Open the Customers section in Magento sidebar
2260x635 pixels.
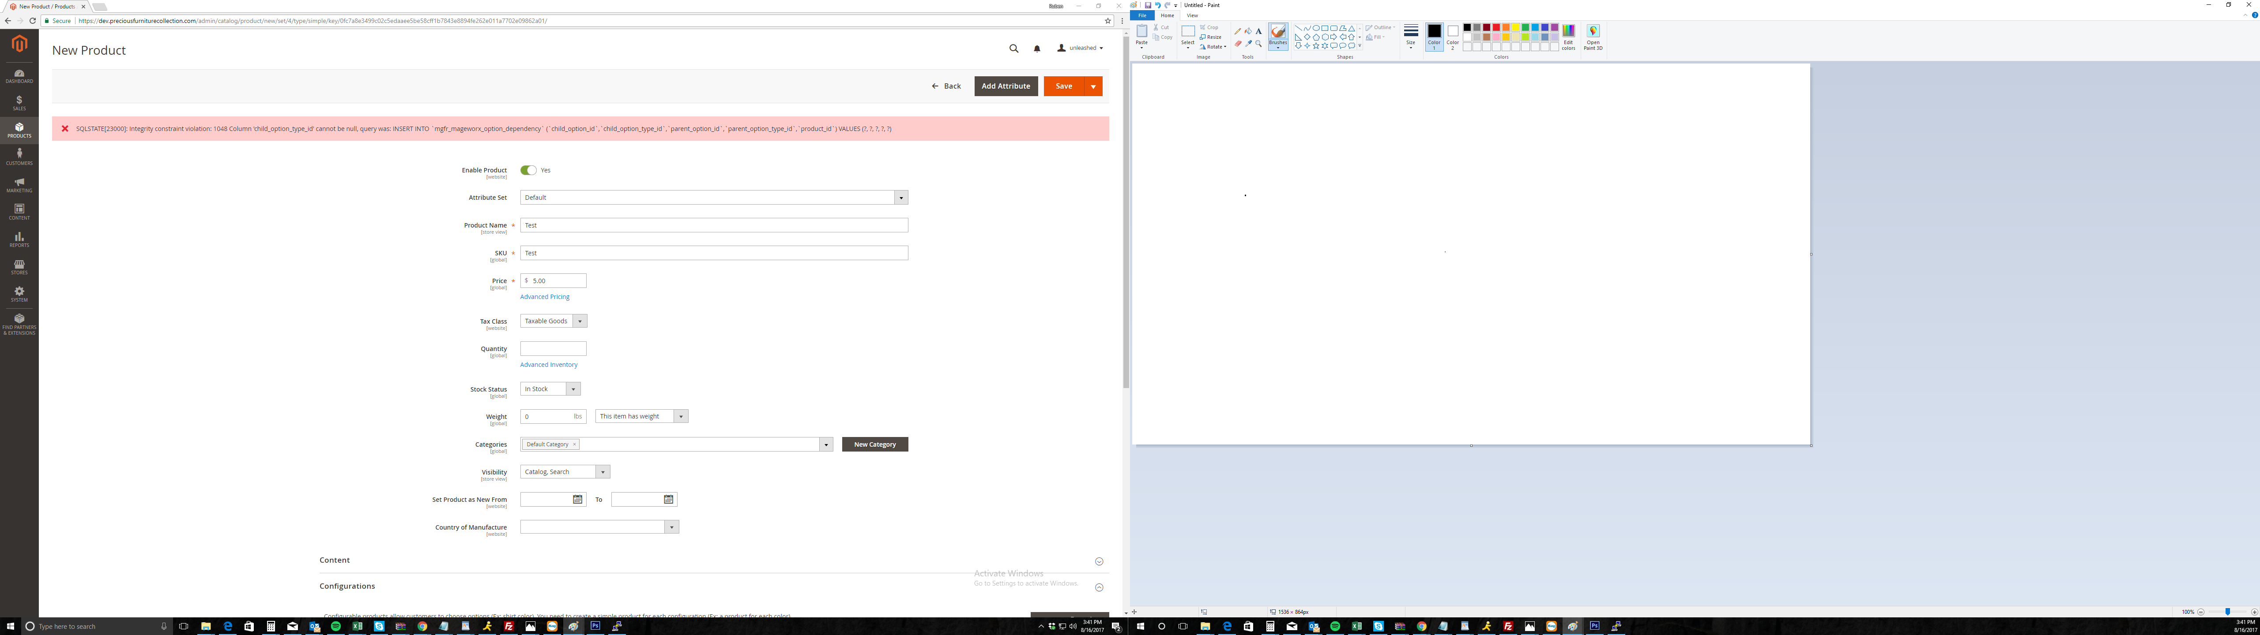(19, 158)
